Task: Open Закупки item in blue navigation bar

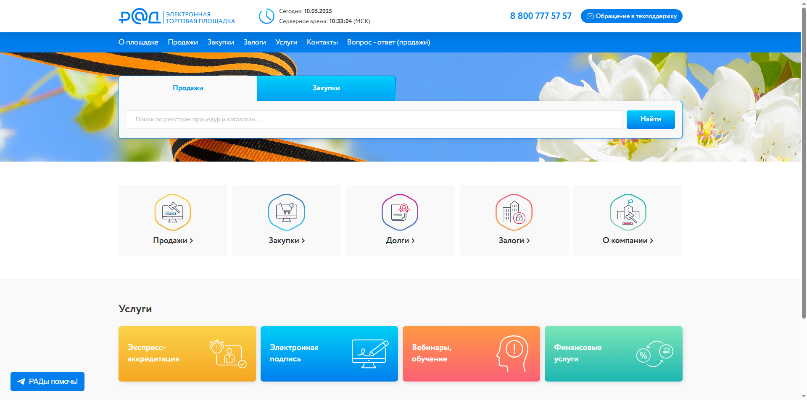Action: tap(221, 42)
